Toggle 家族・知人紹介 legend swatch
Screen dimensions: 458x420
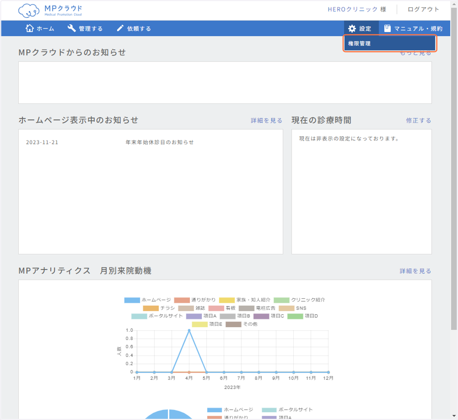pyautogui.click(x=227, y=300)
